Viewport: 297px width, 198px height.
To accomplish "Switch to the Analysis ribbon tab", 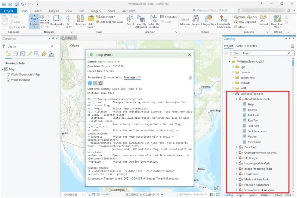I will pyautogui.click(x=54, y=11).
